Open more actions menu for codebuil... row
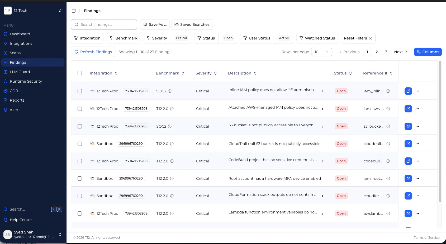 coord(417,161)
